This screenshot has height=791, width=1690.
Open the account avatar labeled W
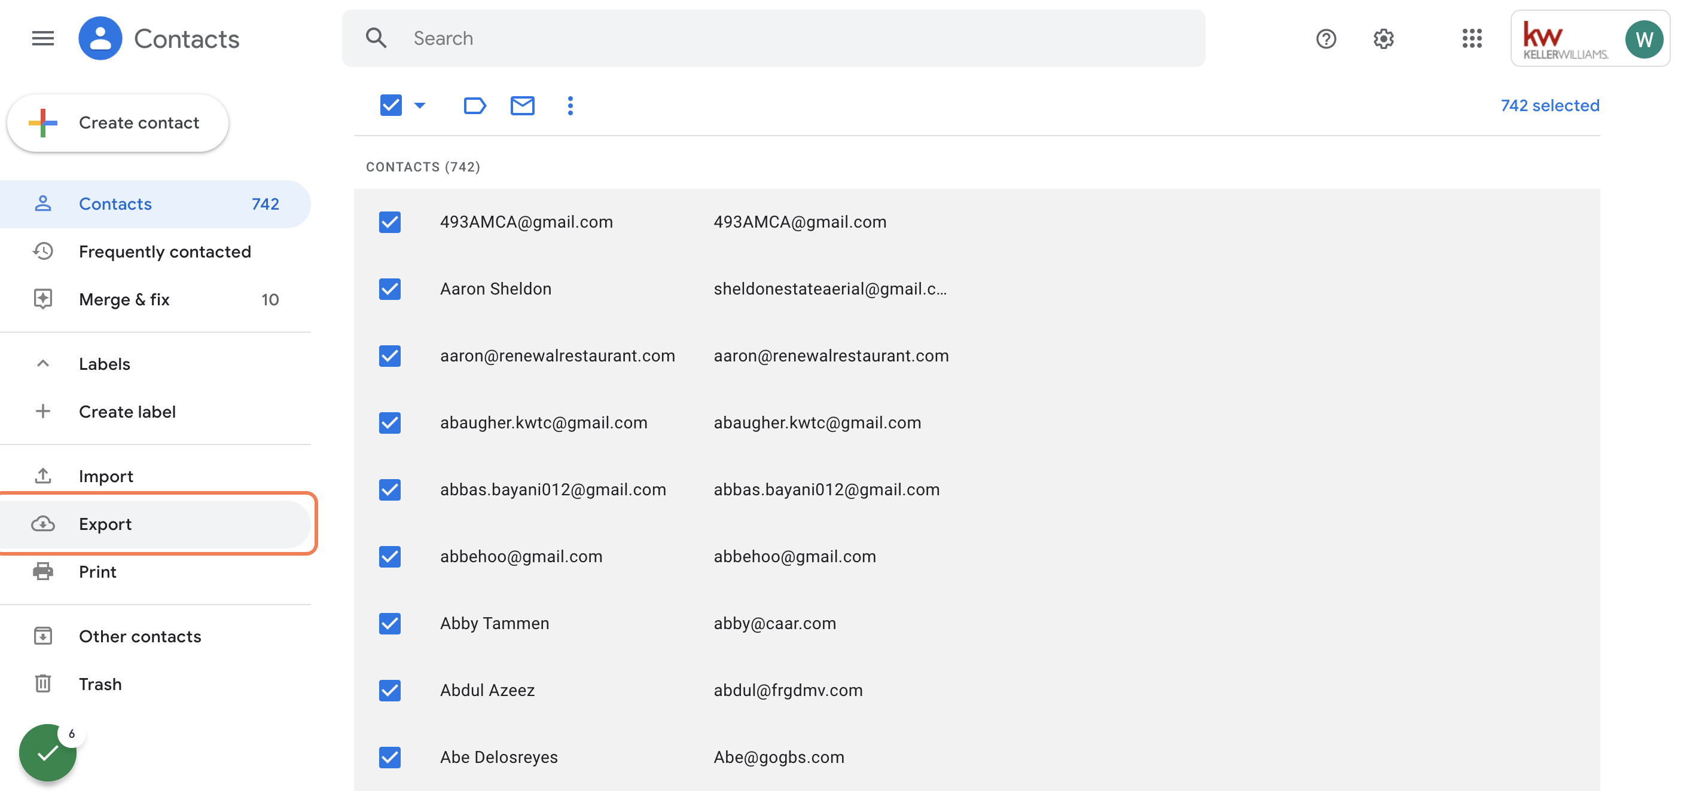coord(1643,39)
